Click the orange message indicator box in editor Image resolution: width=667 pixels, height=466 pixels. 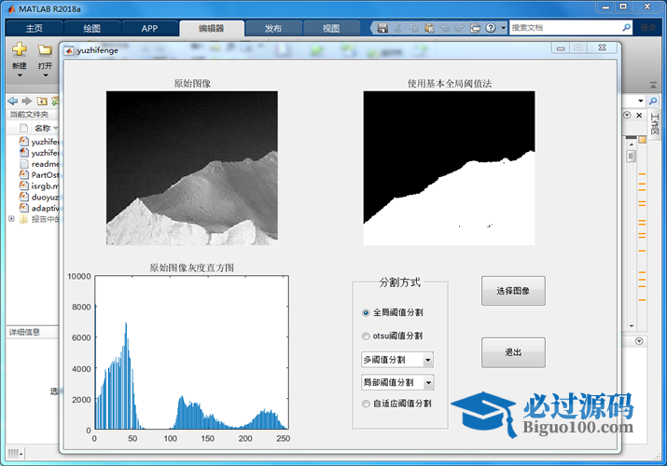pos(642,140)
